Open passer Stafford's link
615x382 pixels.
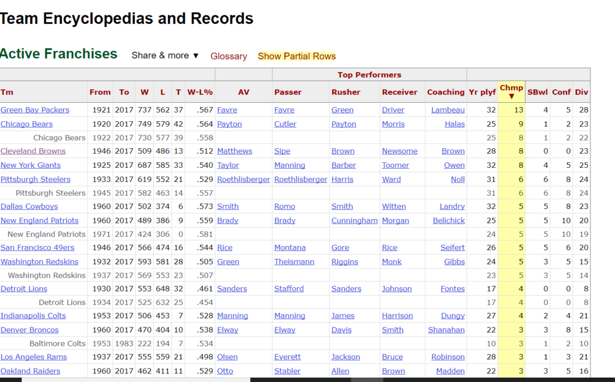pyautogui.click(x=289, y=288)
